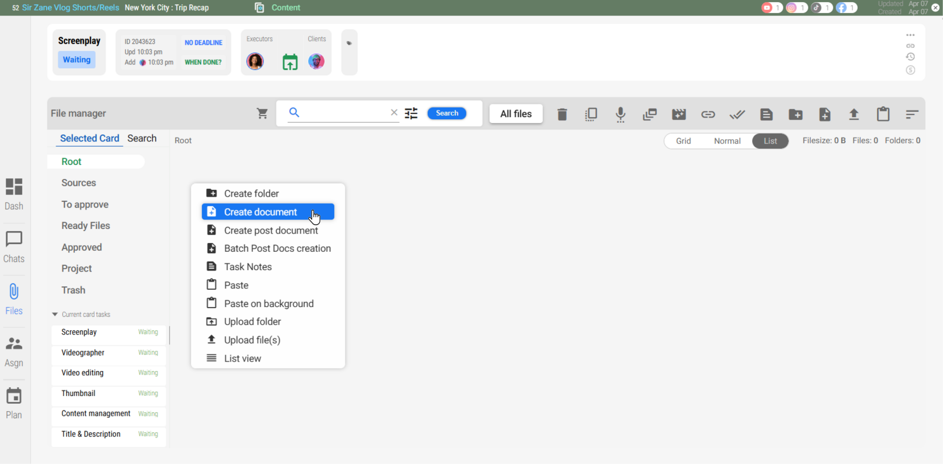The height and width of the screenshot is (464, 943).
Task: Select the List view mode
Action: tap(770, 141)
